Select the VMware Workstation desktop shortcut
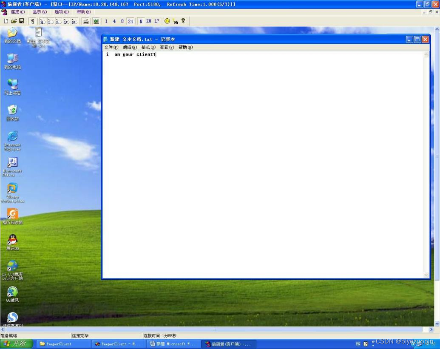This screenshot has width=440, height=349. pos(12,193)
